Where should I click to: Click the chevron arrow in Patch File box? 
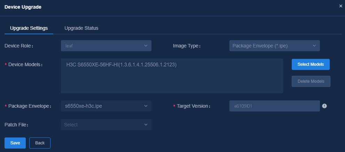pyautogui.click(x=146, y=124)
